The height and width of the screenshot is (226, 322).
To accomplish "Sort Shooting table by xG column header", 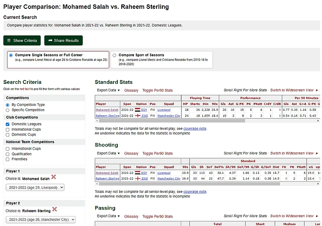I will pyautogui.click(x=311, y=167).
